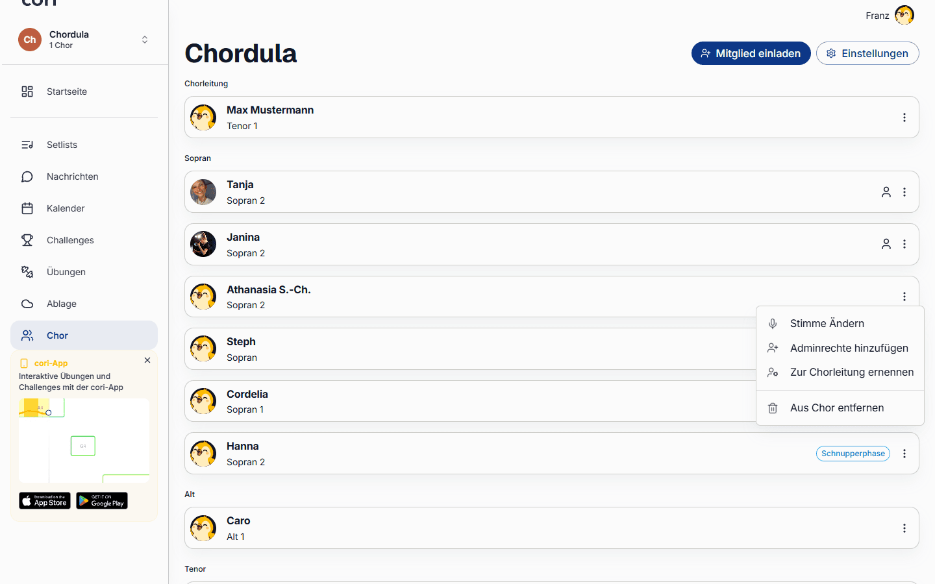The height and width of the screenshot is (584, 935).
Task: Open the options menu for Hanna
Action: (904, 454)
